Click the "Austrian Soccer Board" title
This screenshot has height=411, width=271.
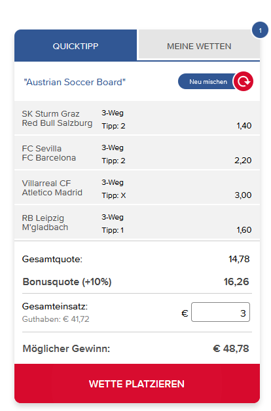[75, 82]
